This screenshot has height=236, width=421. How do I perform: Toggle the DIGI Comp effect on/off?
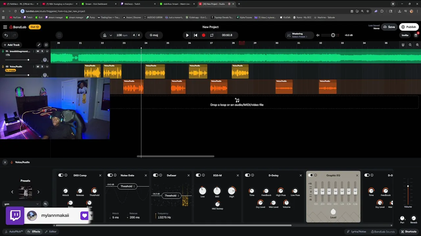coord(61,175)
